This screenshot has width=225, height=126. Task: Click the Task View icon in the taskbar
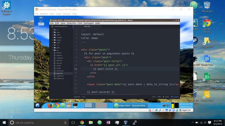[x=73, y=122]
